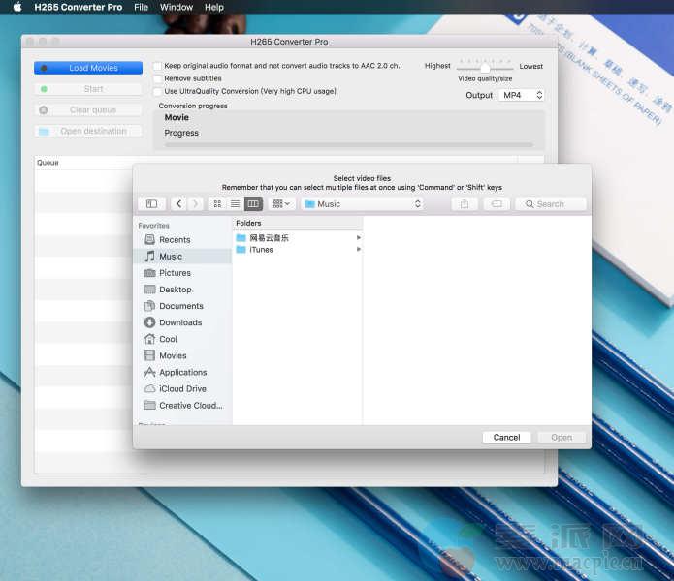
Task: Click the tags icon button
Action: click(495, 204)
